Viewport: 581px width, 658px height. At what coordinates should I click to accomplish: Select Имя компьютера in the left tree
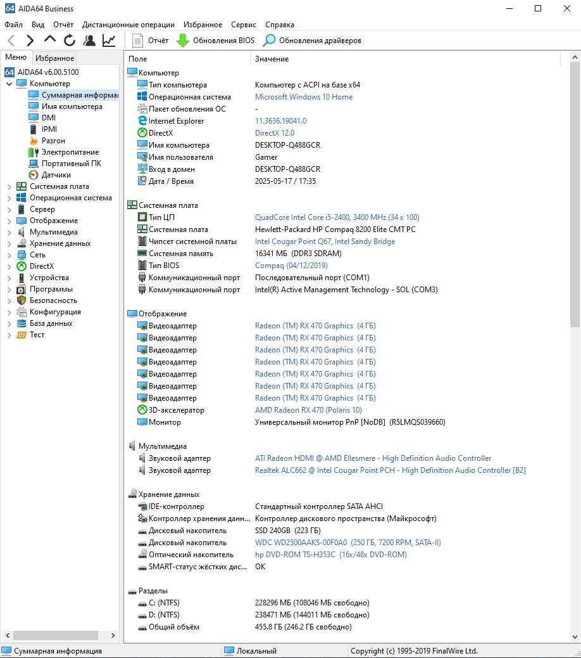tap(66, 106)
